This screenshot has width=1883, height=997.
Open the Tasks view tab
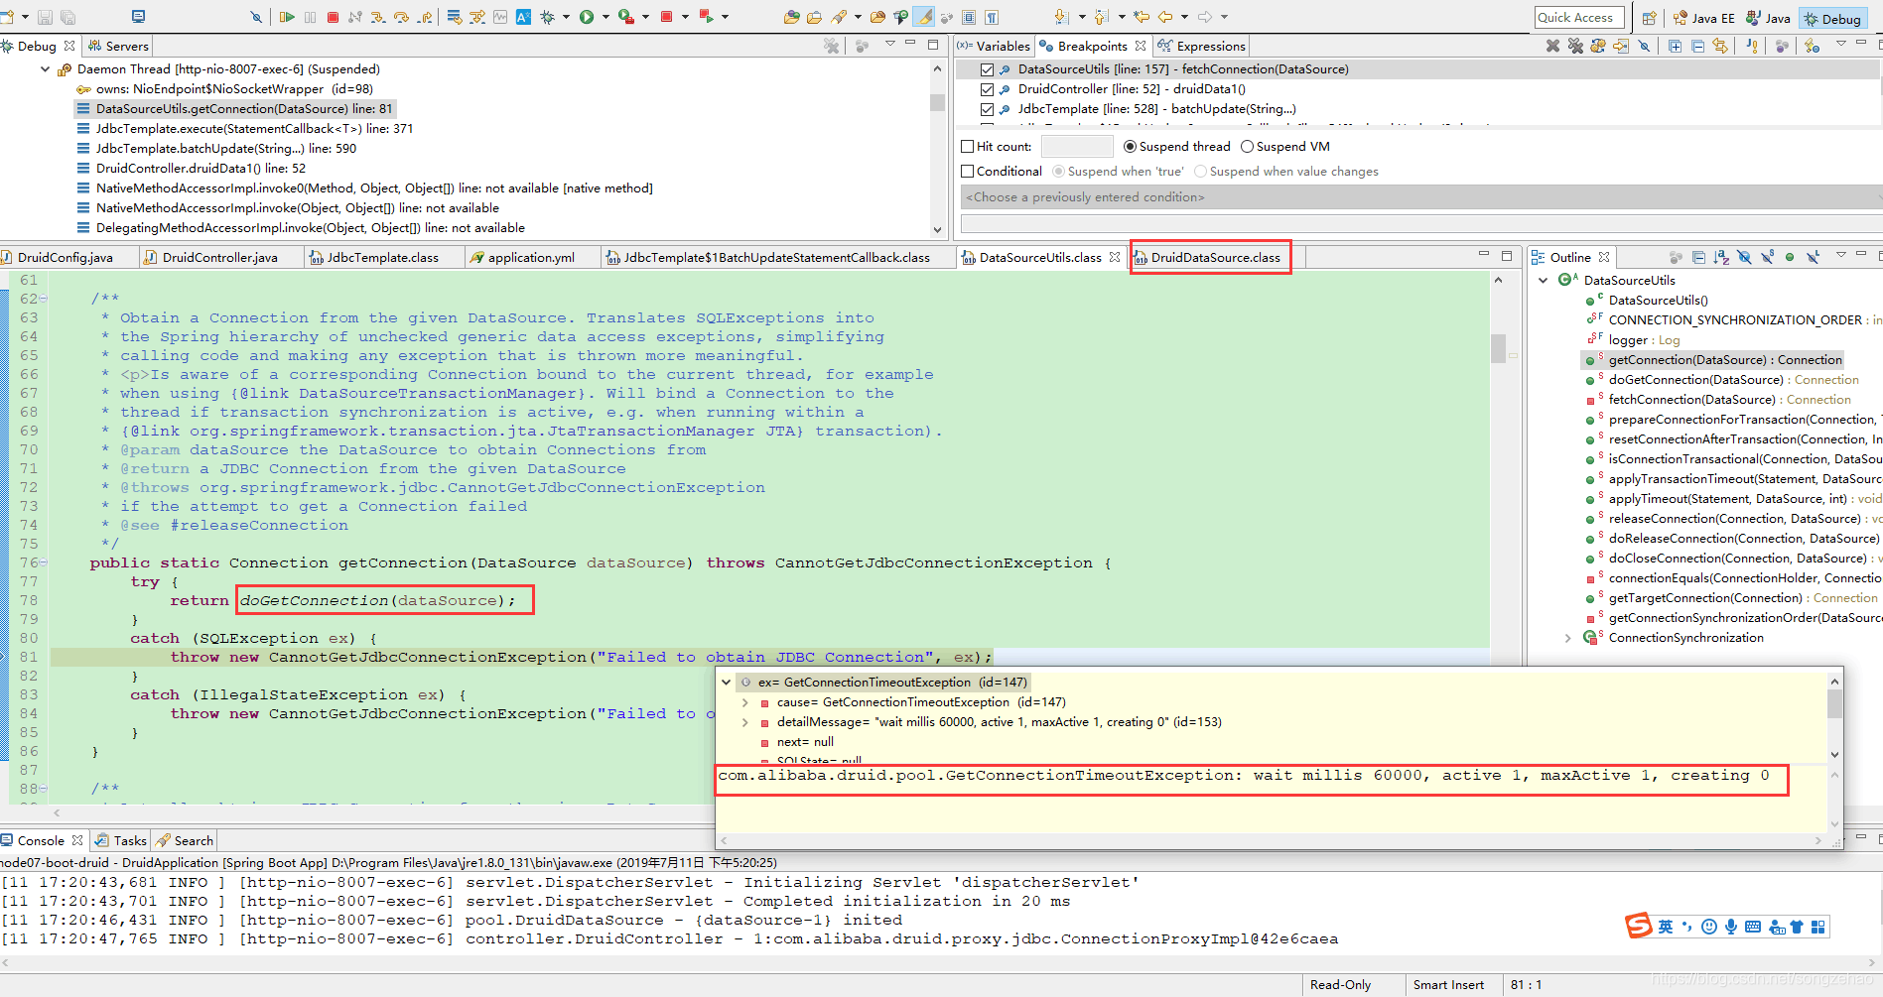point(121,840)
